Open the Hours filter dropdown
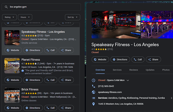173x112 pixels. tap(25, 17)
